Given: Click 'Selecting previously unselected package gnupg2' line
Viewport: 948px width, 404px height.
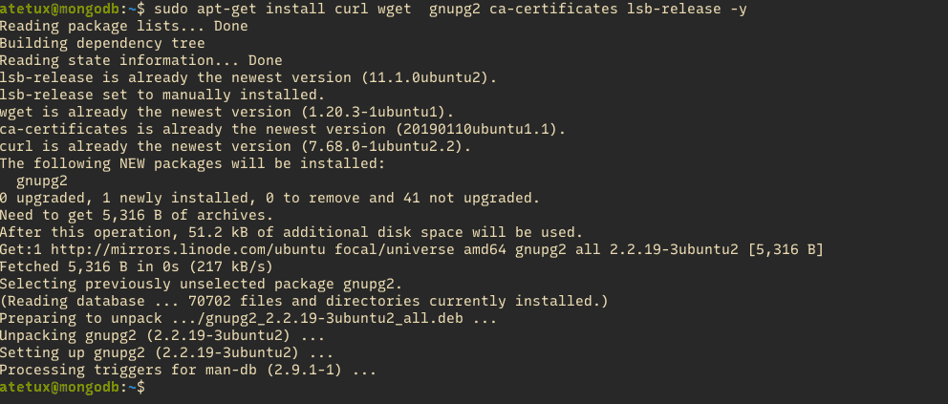Looking at the screenshot, I should (188, 284).
